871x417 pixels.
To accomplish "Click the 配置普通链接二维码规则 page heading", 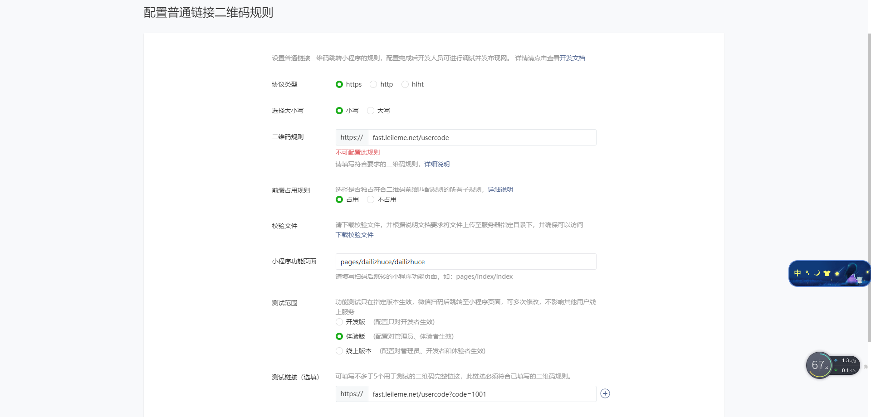I will click(x=208, y=12).
